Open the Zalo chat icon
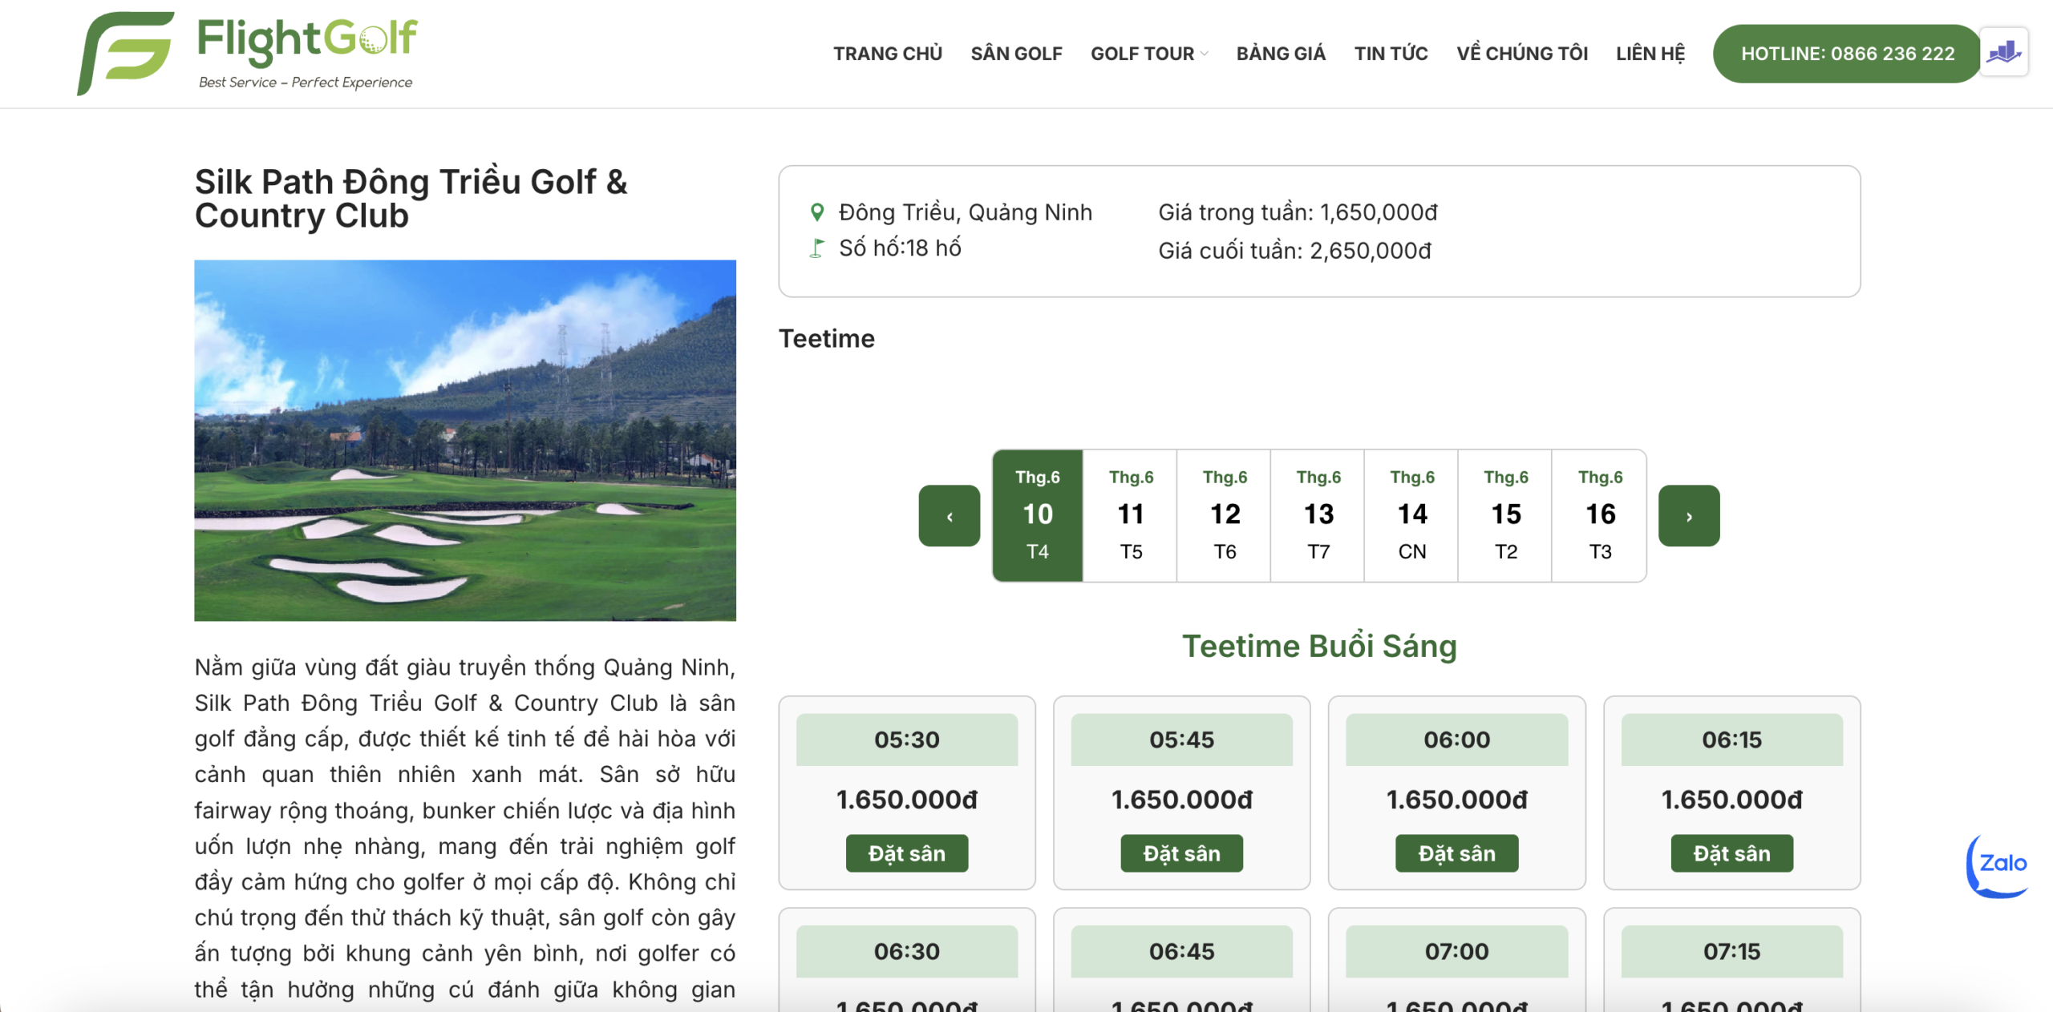2053x1012 pixels. [1998, 865]
